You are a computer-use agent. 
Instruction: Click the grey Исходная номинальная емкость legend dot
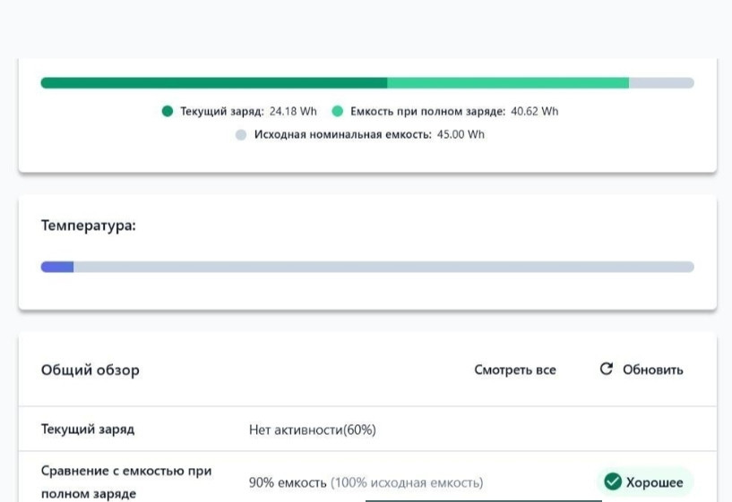pyautogui.click(x=241, y=135)
